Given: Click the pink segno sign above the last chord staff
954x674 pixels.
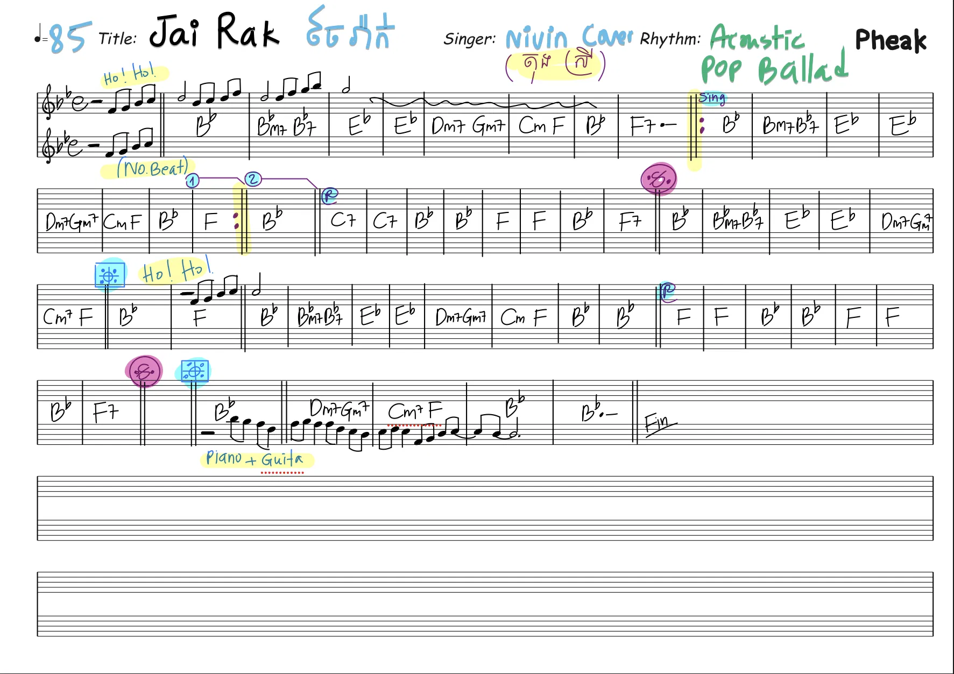Looking at the screenshot, I should tap(144, 372).
